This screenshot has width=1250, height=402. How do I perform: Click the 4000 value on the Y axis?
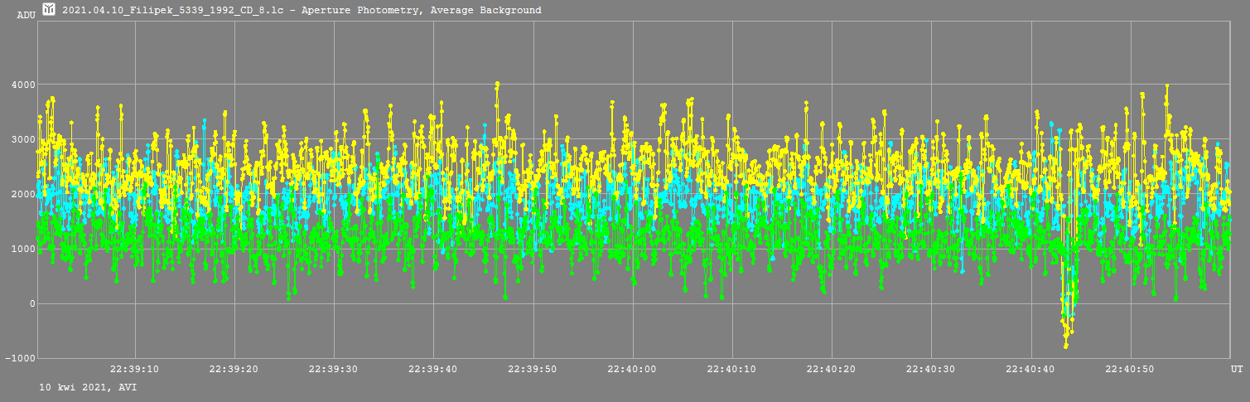[x=22, y=85]
